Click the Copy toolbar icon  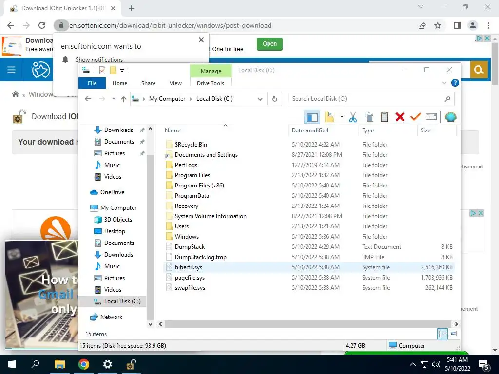pos(368,117)
